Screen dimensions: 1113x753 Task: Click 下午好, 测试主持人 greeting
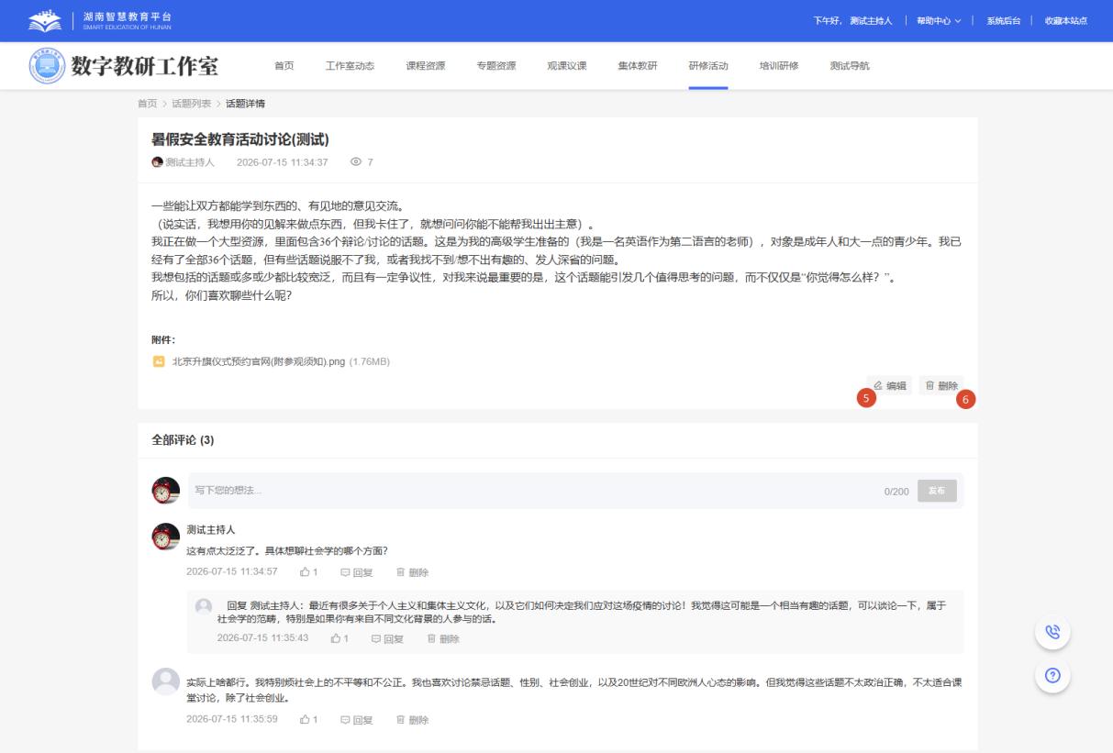click(852, 20)
